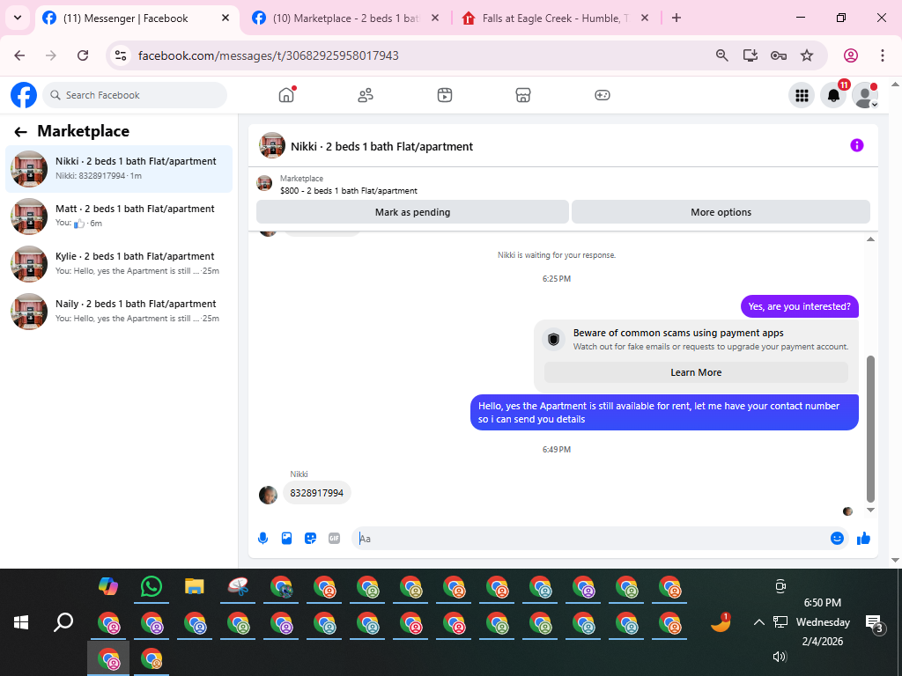902x676 pixels.
Task: Click the chat scrollbar thumb
Action: click(870, 429)
